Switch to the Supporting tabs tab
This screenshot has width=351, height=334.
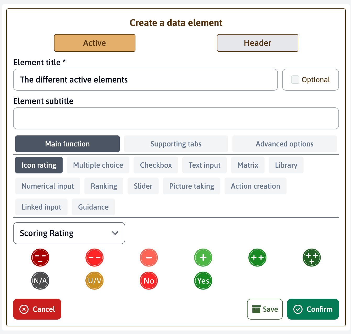click(176, 144)
